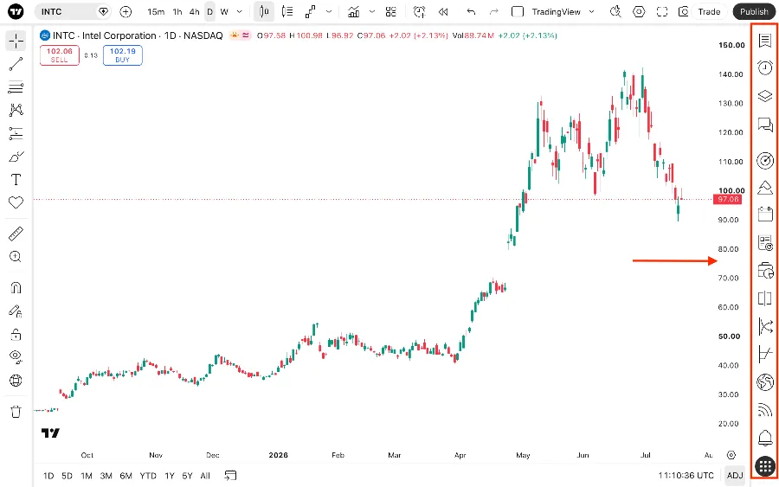The width and height of the screenshot is (779, 487).
Task: Select the ruler measure tool
Action: coord(16,234)
